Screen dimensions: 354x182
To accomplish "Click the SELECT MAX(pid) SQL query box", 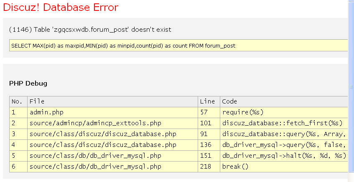I will click(123, 45).
